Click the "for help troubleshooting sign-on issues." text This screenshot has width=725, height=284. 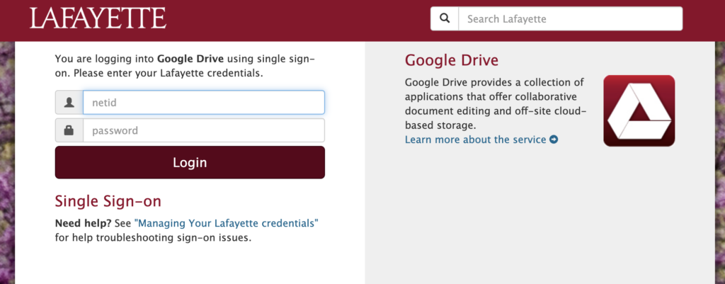[x=153, y=238]
